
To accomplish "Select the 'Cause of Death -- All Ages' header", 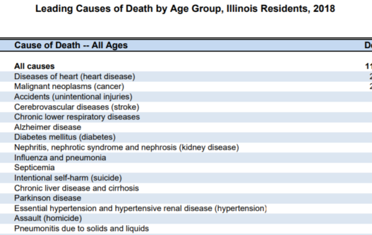I will coord(71,45).
